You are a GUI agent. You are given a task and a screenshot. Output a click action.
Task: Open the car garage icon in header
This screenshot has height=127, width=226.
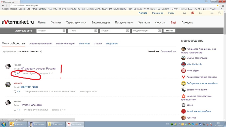[185, 13]
